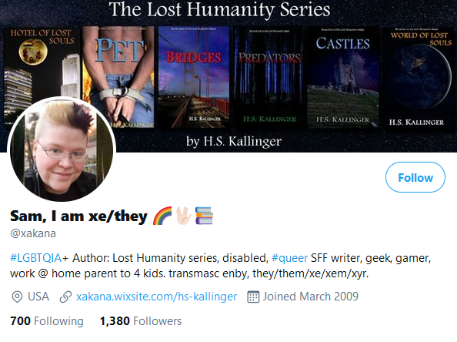
Task: Open the 700 Following list
Action: coord(47,321)
